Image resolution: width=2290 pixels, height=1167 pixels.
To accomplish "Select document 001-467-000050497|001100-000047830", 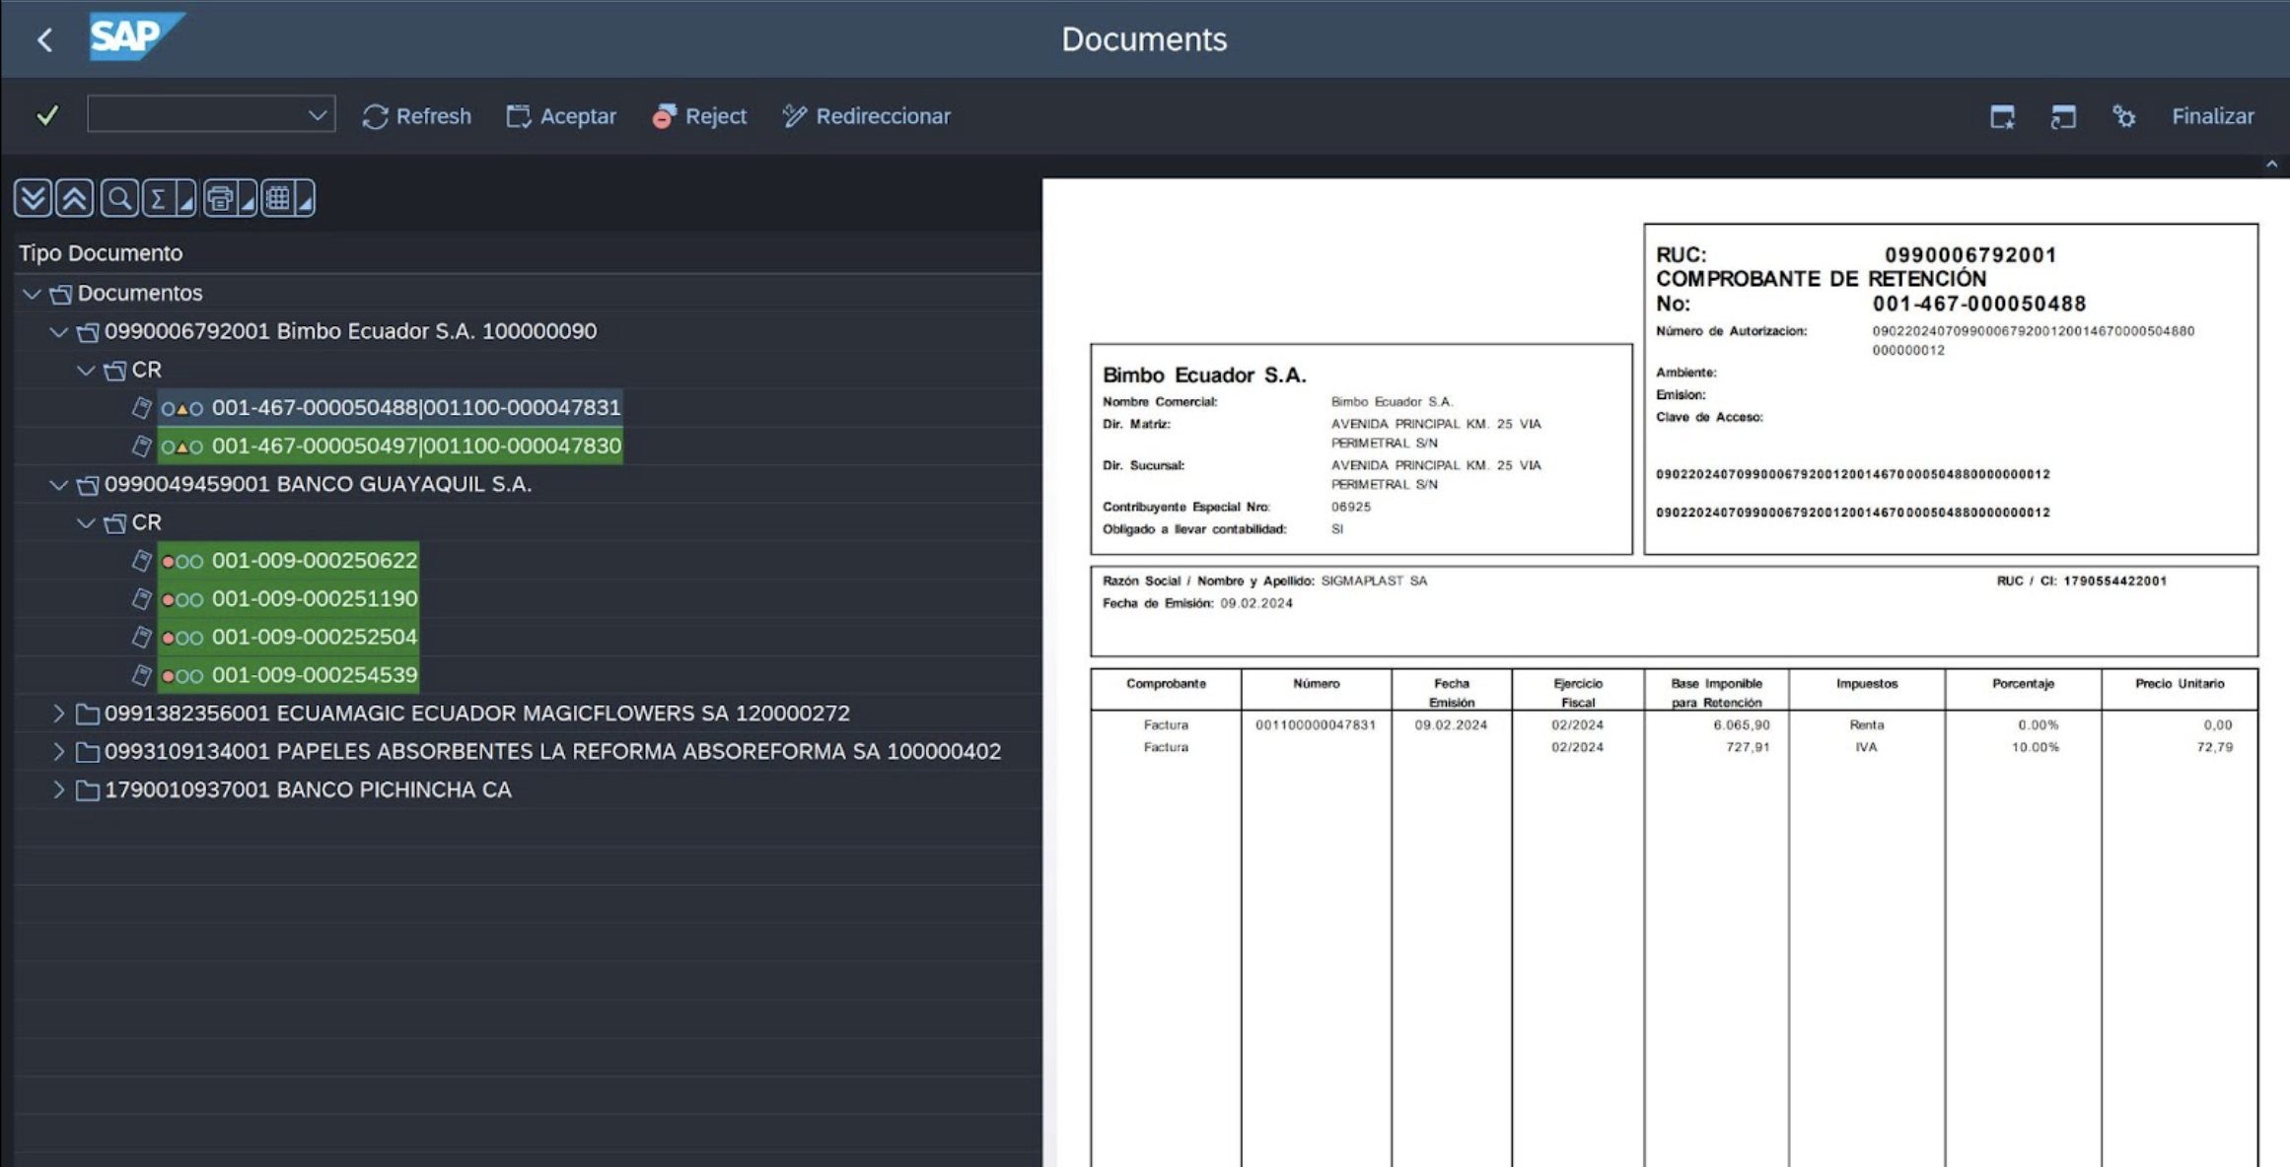I will tap(416, 446).
